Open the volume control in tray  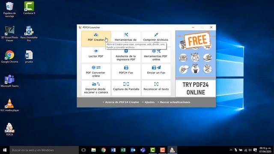(250, 150)
